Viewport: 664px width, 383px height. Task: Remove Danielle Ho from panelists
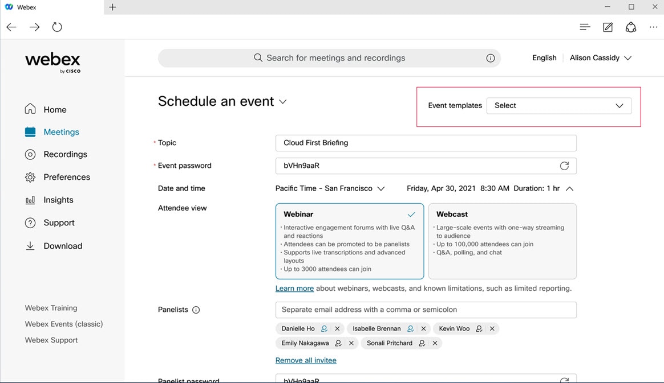[x=338, y=328]
